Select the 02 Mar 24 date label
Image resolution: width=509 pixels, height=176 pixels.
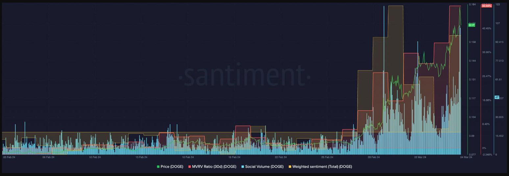(420, 157)
